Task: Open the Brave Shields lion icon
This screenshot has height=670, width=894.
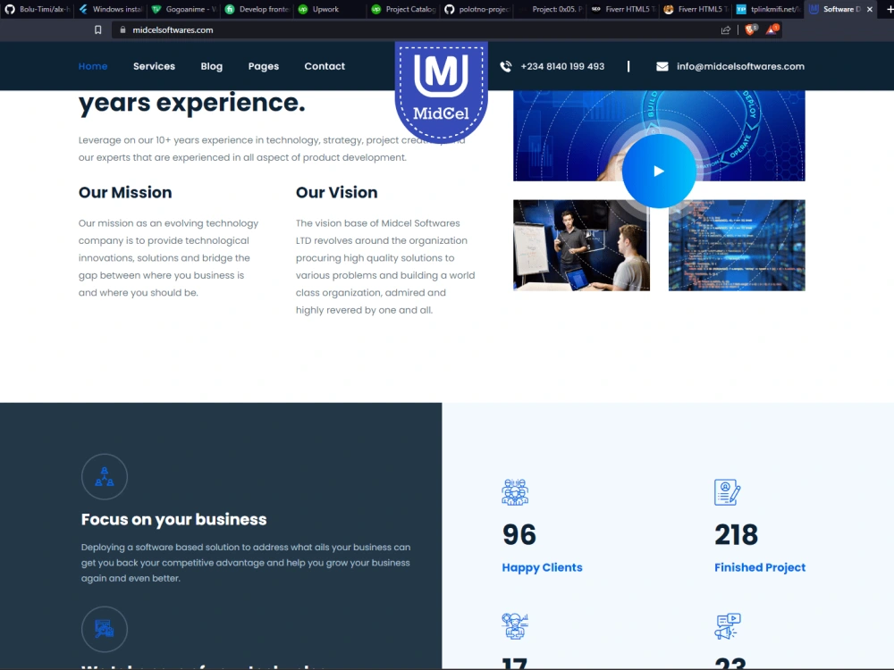Action: pyautogui.click(x=751, y=29)
